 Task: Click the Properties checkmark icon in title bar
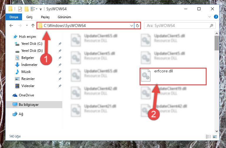pos(20,9)
